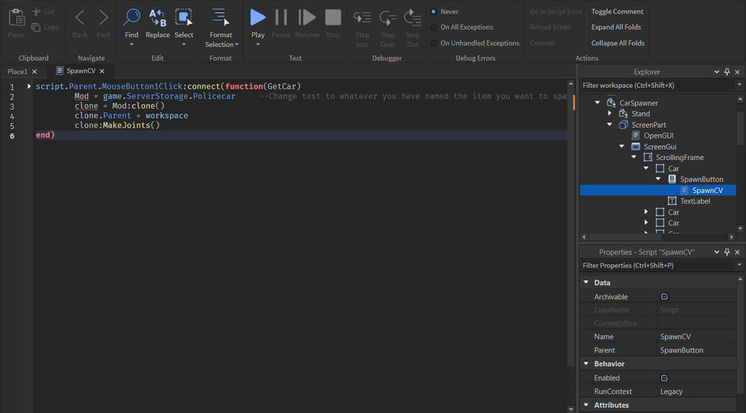Collapse the Attributes properties section

(x=586, y=405)
